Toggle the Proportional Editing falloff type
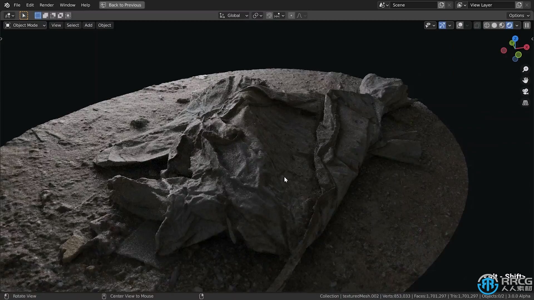The width and height of the screenshot is (534, 300). (x=300, y=15)
